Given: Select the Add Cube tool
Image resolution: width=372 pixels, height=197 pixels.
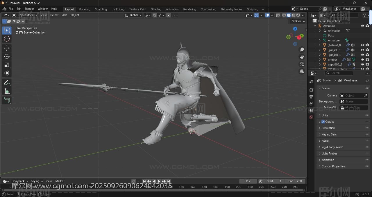Looking at the screenshot, I should 7,101.
